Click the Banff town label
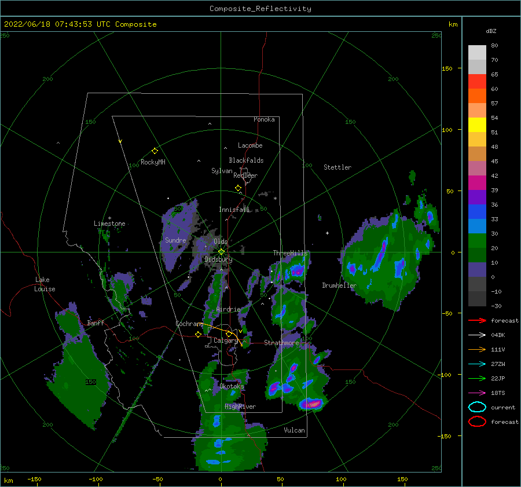Image resolution: width=521 pixels, height=487 pixels. tap(96, 323)
